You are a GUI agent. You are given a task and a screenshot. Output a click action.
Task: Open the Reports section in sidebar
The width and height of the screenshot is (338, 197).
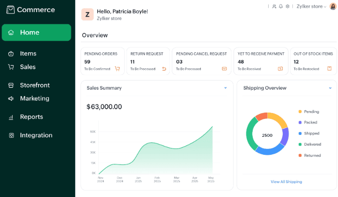click(x=31, y=117)
